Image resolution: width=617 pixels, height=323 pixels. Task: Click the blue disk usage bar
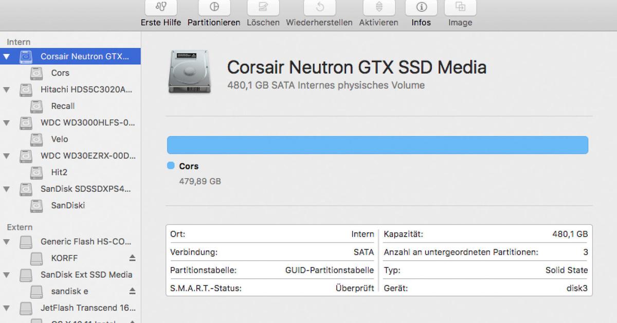[x=377, y=145]
